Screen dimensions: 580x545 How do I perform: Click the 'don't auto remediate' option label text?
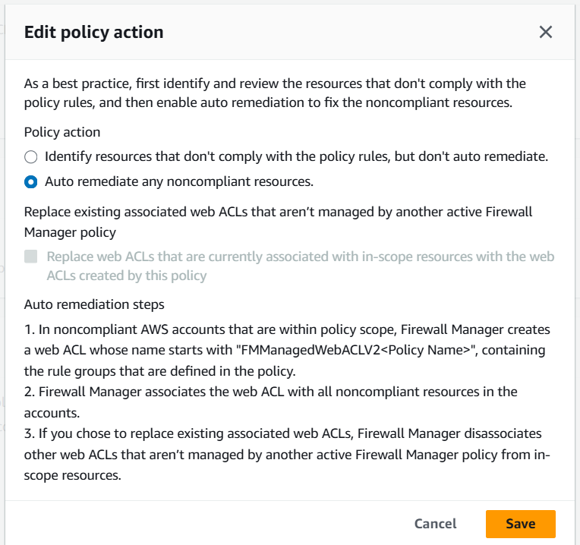(x=296, y=157)
